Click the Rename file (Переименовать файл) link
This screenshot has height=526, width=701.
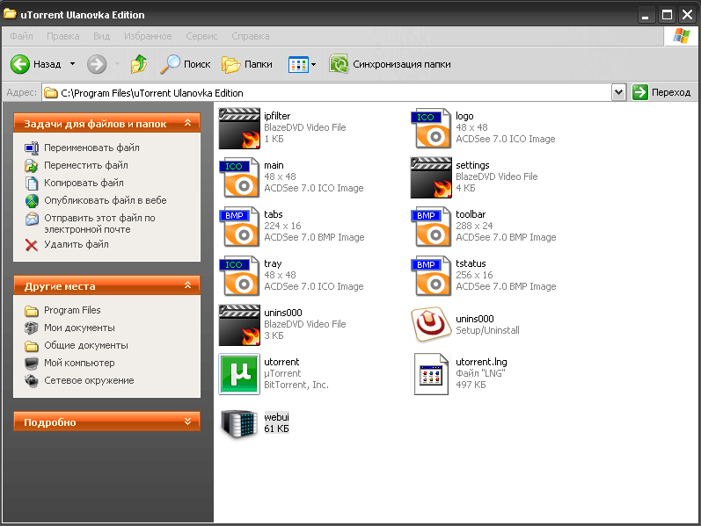click(x=91, y=148)
